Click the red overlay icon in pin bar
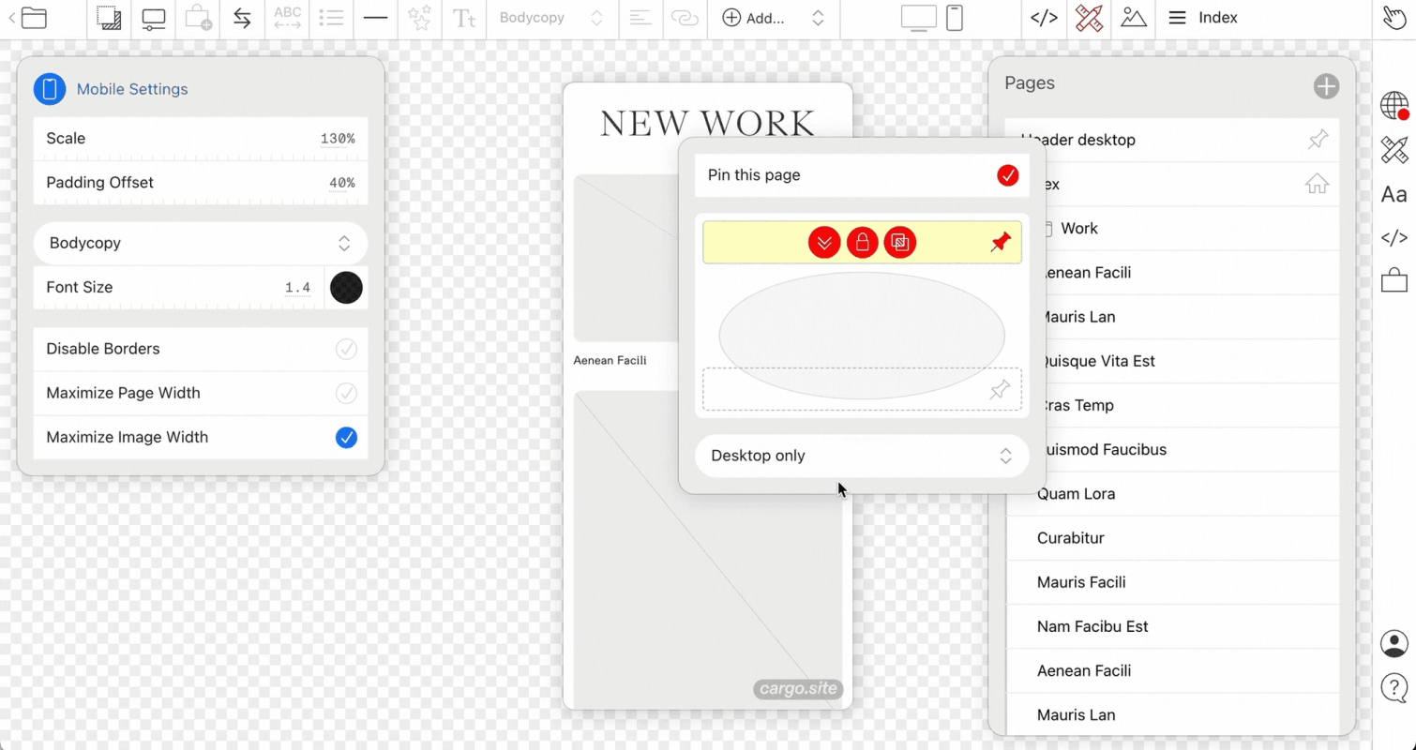Viewport: 1416px width, 750px height. pos(900,243)
